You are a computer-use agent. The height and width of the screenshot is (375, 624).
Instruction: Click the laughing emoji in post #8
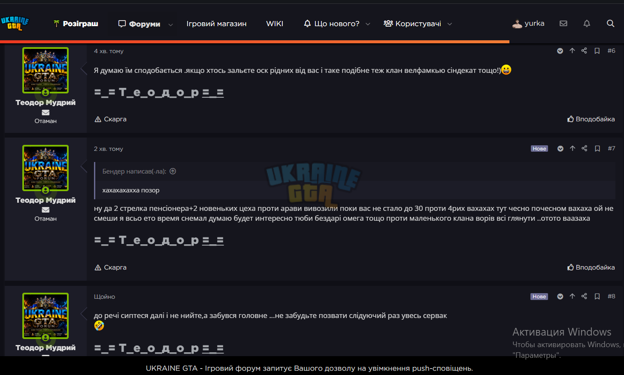99,326
